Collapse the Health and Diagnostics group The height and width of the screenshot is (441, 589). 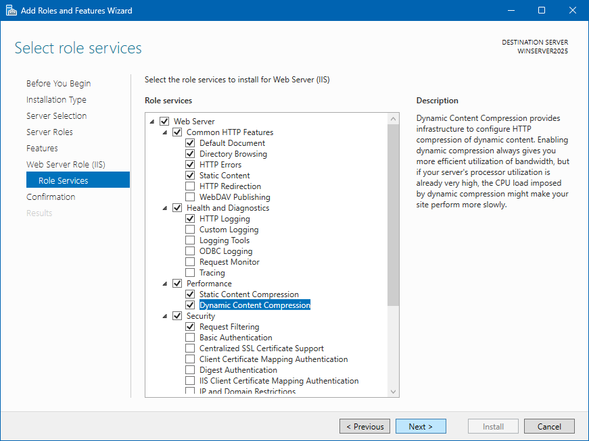point(165,208)
